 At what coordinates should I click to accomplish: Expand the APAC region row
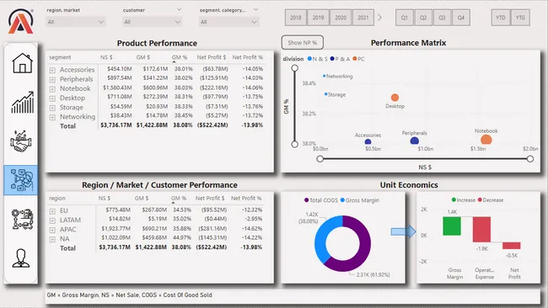[52, 230]
